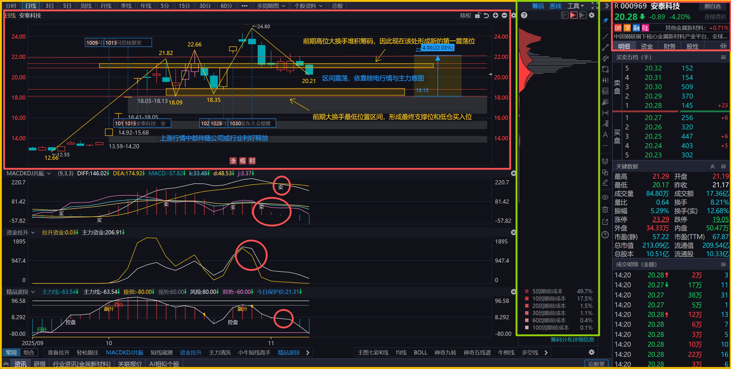Click the zoom-in plus icon on chart
This screenshot has width=731, height=369.
pos(495,15)
